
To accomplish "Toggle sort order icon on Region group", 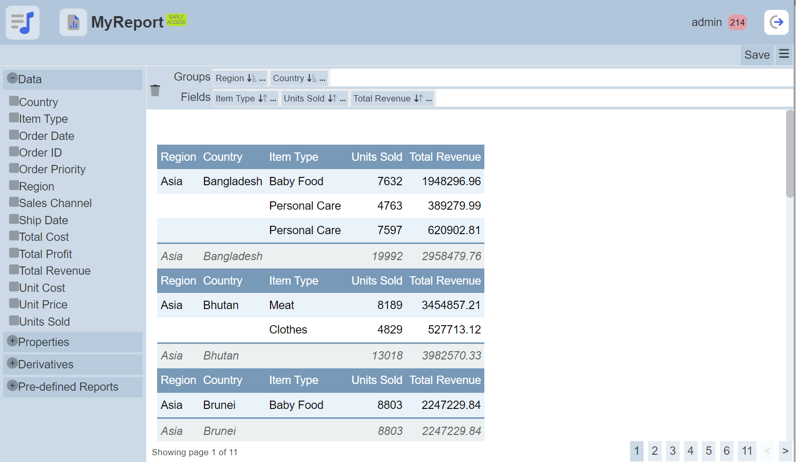I will coord(252,78).
